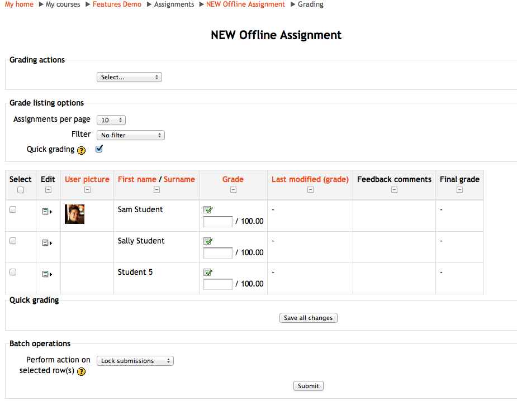This screenshot has width=517, height=401.
Task: Open the Grading actions Select dropdown
Action: click(x=129, y=77)
